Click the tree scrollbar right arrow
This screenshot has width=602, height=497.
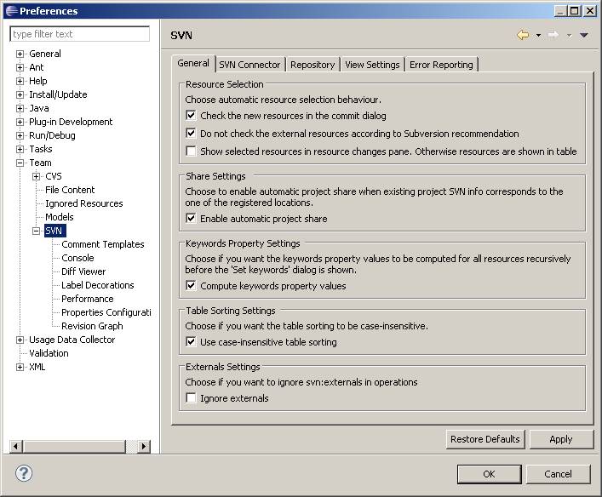point(144,446)
